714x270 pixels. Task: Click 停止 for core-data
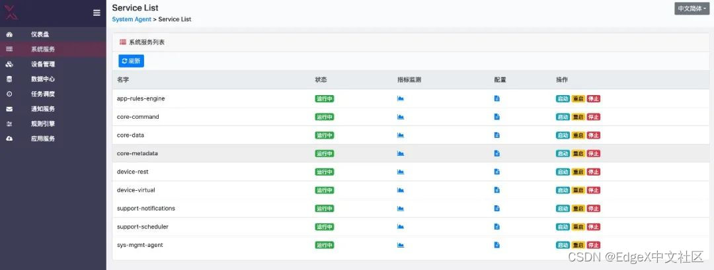(x=593, y=135)
